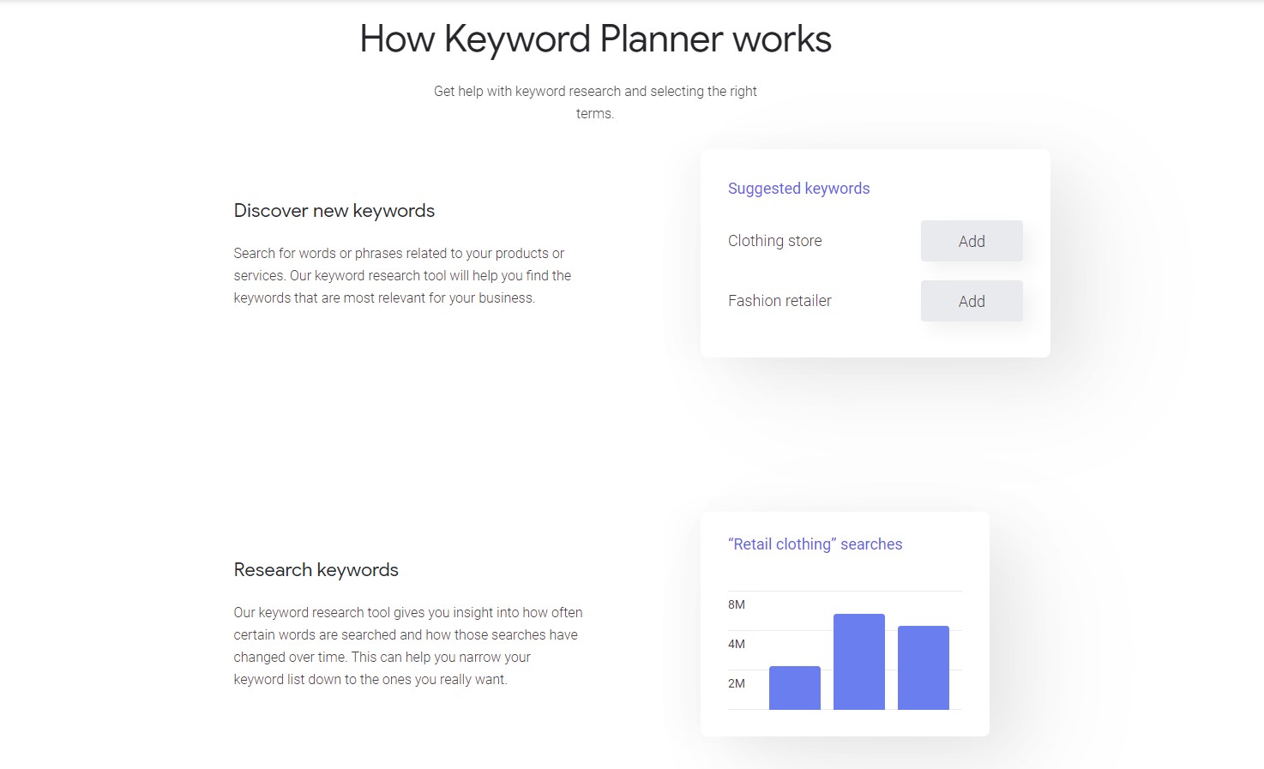This screenshot has height=769, width=1264.
Task: Click the Discover new keywords description paragraph
Action: [402, 275]
